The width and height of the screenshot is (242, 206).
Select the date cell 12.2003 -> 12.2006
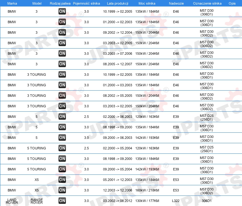118,190
